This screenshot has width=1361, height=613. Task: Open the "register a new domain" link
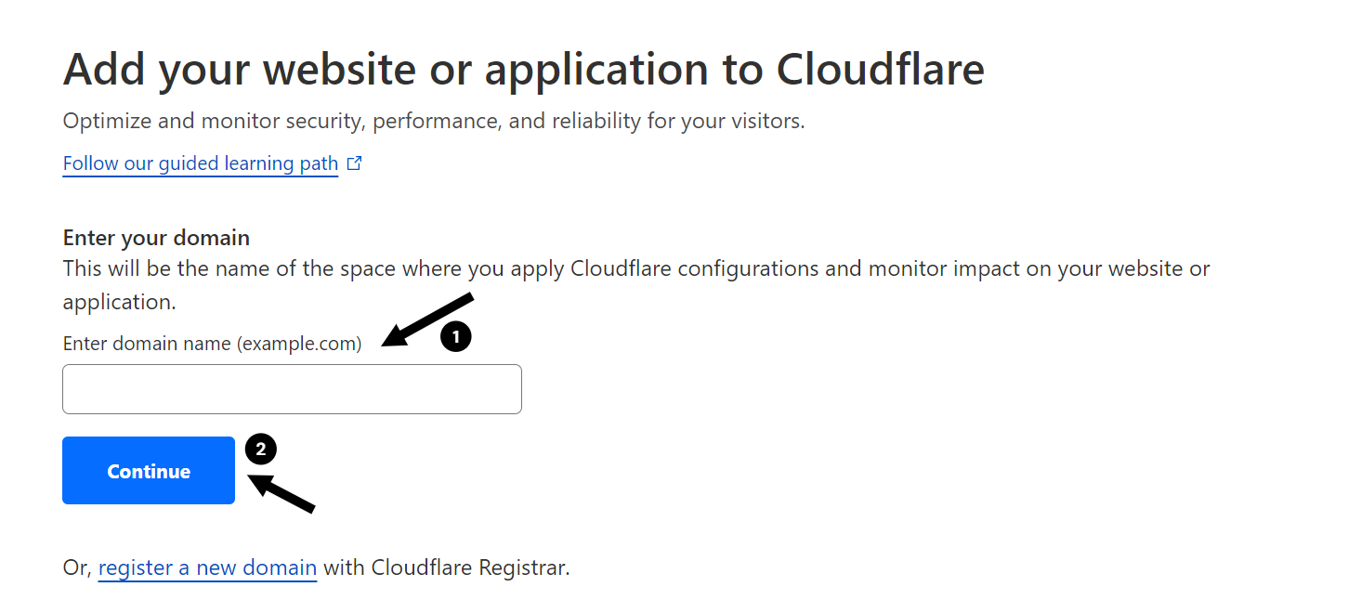click(207, 567)
